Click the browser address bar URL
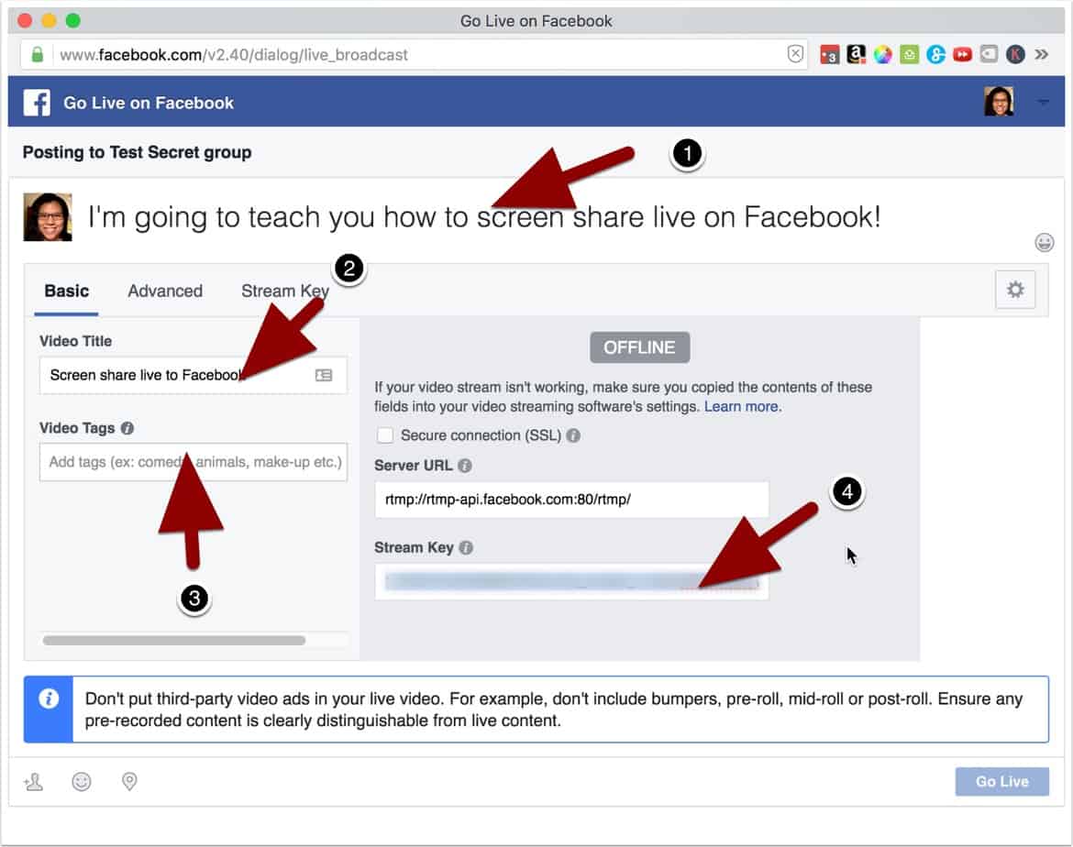The width and height of the screenshot is (1073, 847). click(233, 55)
